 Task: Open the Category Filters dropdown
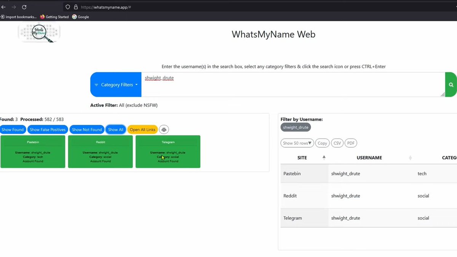point(116,85)
